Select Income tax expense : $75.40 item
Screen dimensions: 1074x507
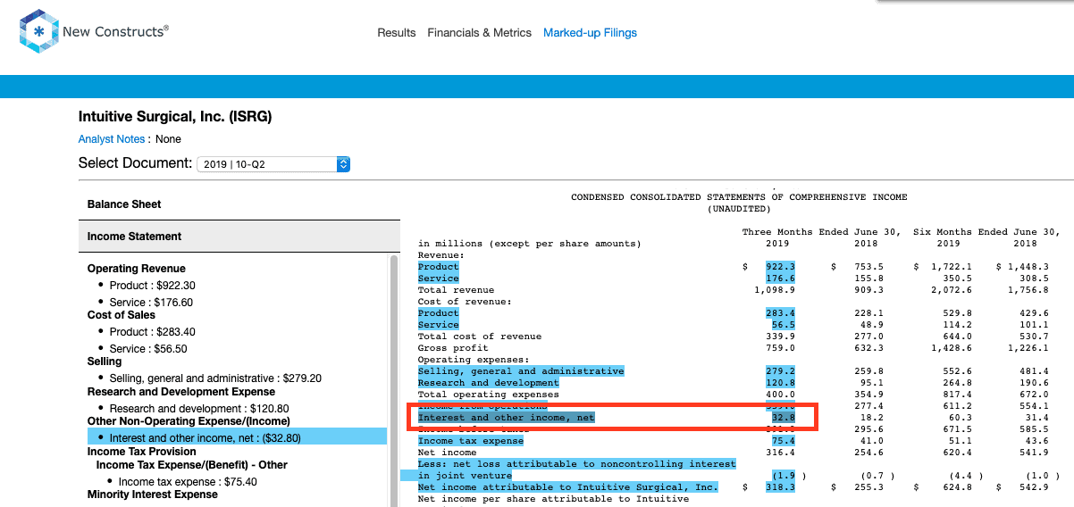[x=188, y=482]
